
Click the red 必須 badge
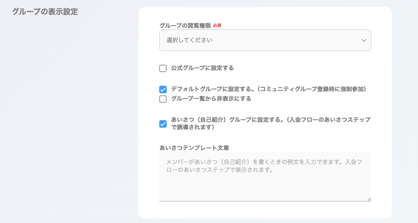point(217,26)
